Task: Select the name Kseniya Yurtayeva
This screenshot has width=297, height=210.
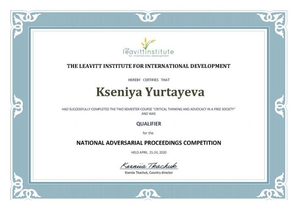Action: 148,92
